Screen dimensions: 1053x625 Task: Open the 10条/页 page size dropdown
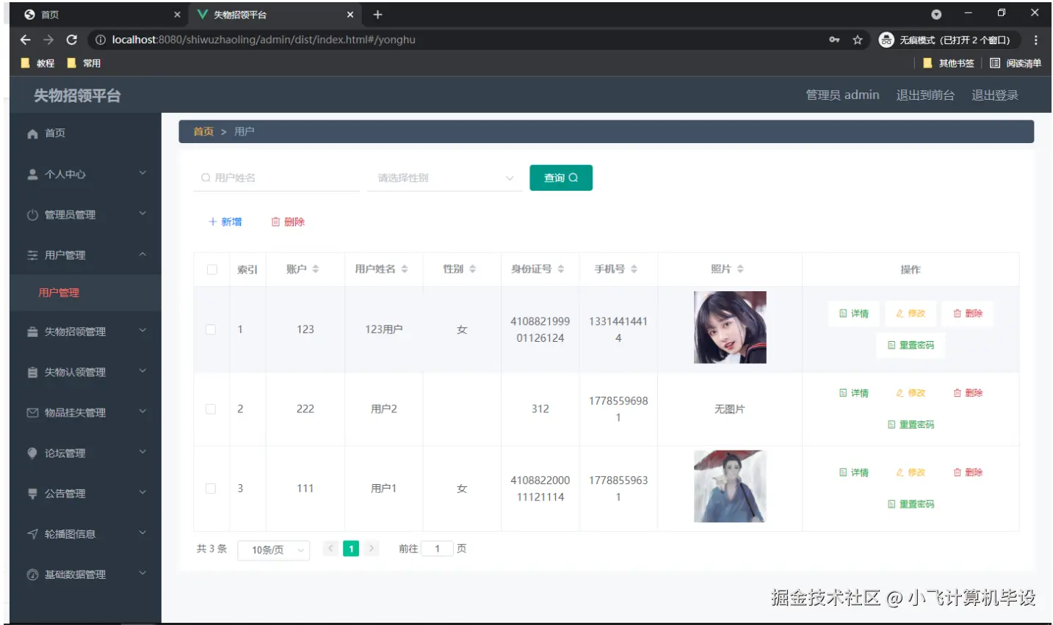tap(273, 550)
